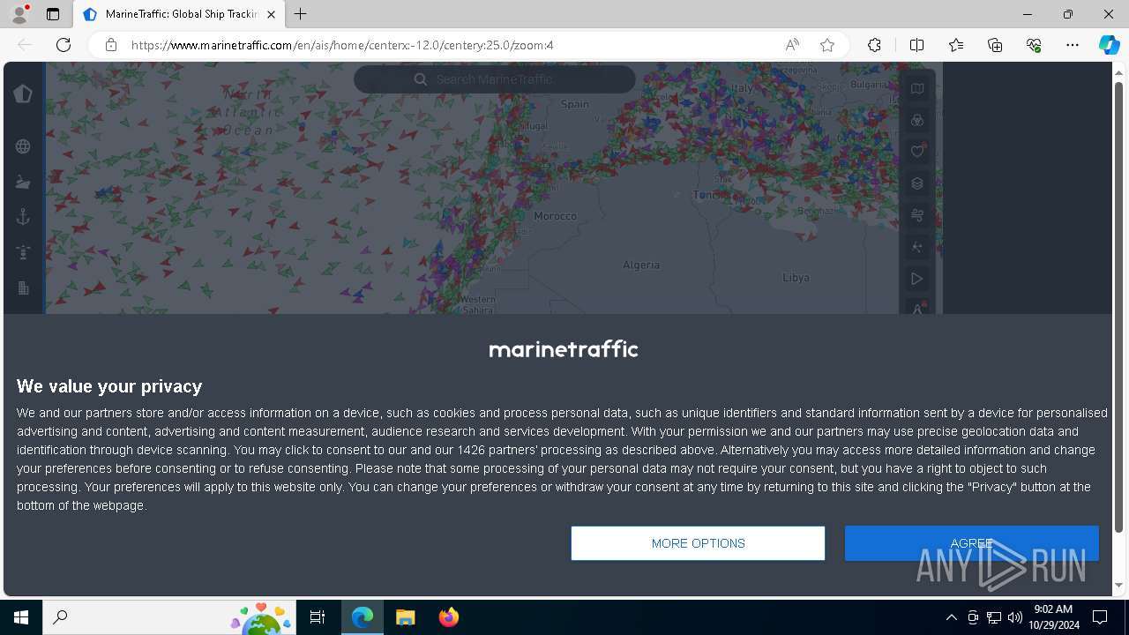Open the tab actions menu icon

coord(53,14)
